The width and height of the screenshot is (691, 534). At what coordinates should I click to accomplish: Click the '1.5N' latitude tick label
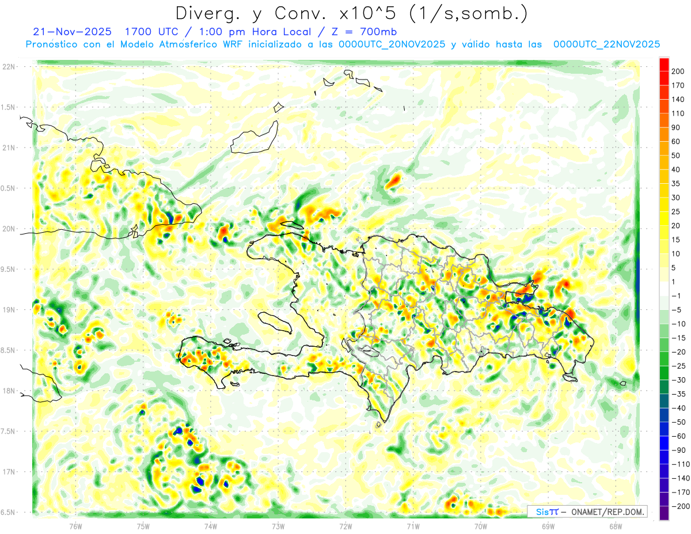(8, 107)
